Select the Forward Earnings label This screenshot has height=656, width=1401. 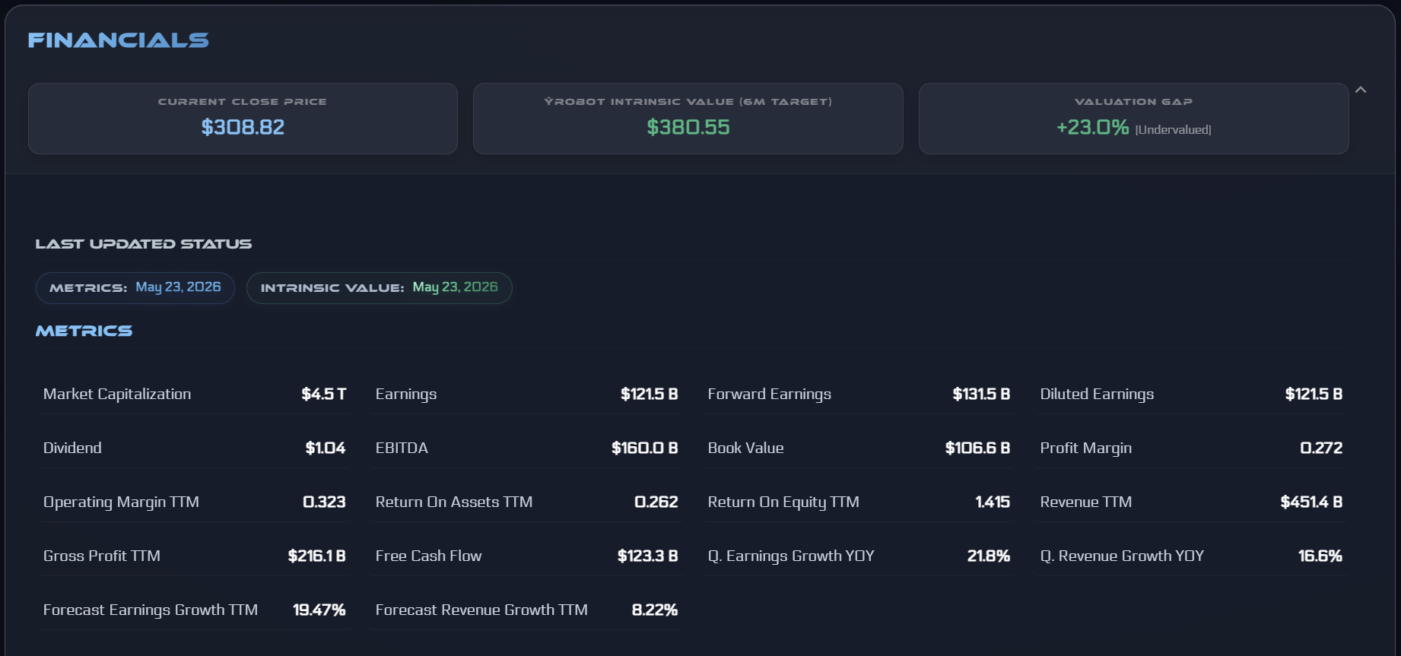pyautogui.click(x=770, y=394)
